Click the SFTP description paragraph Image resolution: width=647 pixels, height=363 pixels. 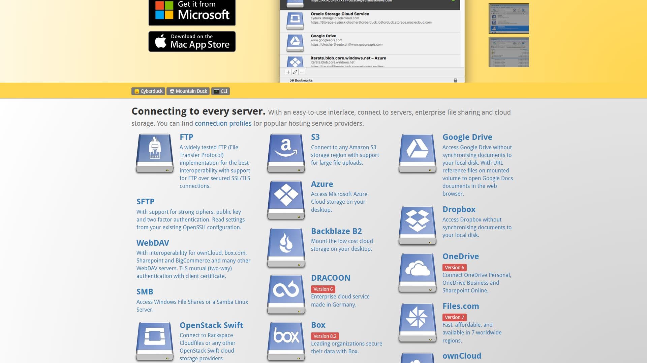tap(190, 219)
